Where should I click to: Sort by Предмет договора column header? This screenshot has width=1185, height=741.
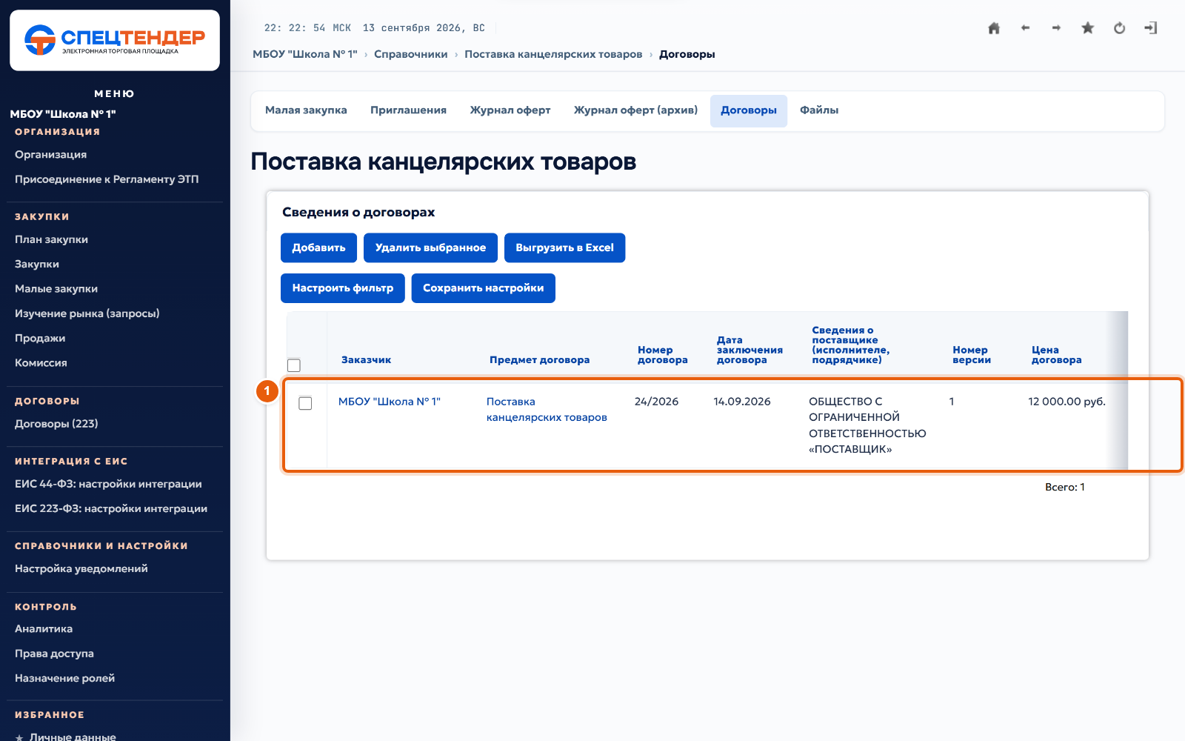(539, 360)
